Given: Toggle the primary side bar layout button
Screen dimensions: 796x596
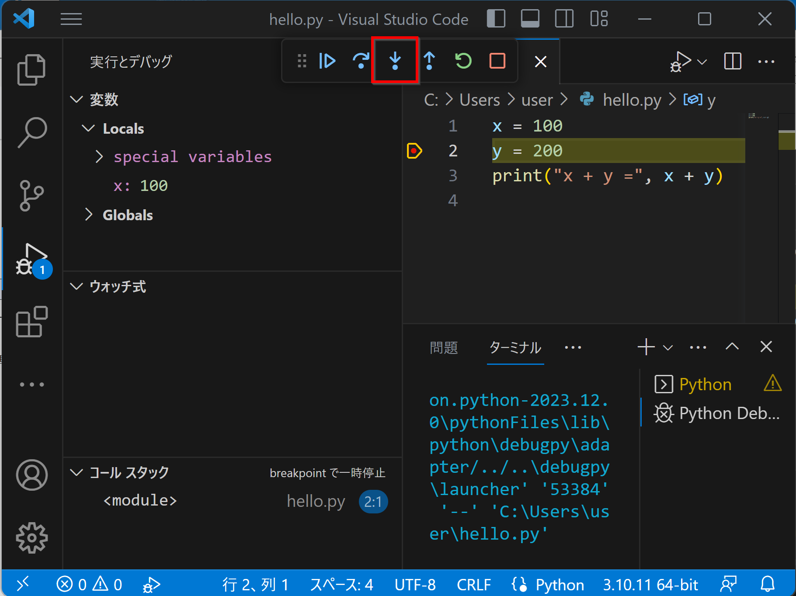Looking at the screenshot, I should (x=496, y=19).
